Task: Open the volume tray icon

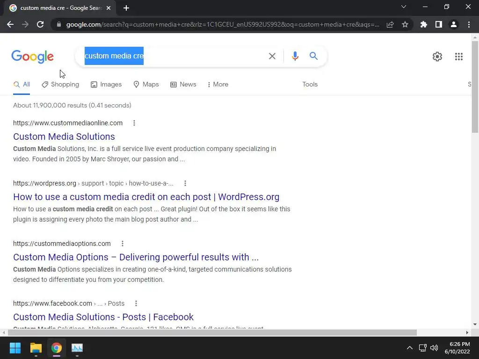Action: (434, 348)
